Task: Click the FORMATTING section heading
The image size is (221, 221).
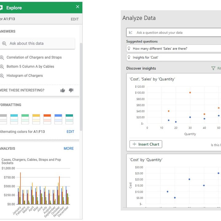Action: [10, 105]
